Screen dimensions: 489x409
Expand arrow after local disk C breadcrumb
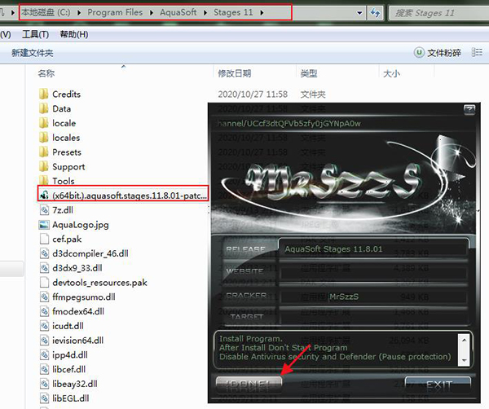79,12
